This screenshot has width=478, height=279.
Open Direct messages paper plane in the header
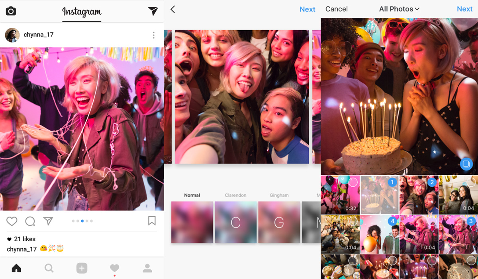(x=153, y=11)
